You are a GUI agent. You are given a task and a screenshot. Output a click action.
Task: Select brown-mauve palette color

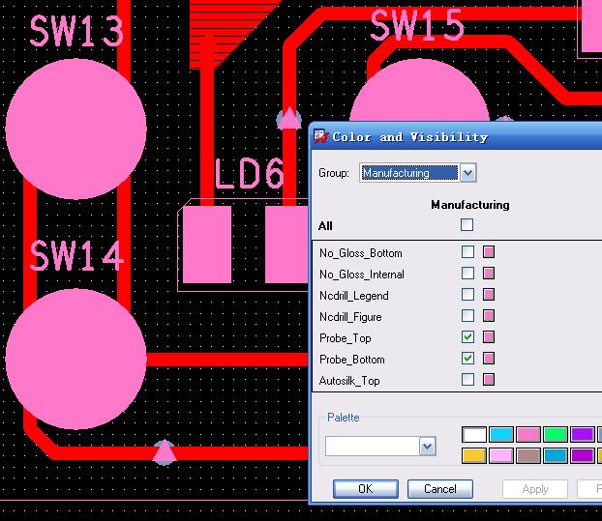click(x=528, y=456)
